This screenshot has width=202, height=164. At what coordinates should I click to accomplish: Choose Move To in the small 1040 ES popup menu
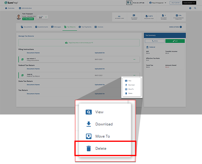click(132, 89)
